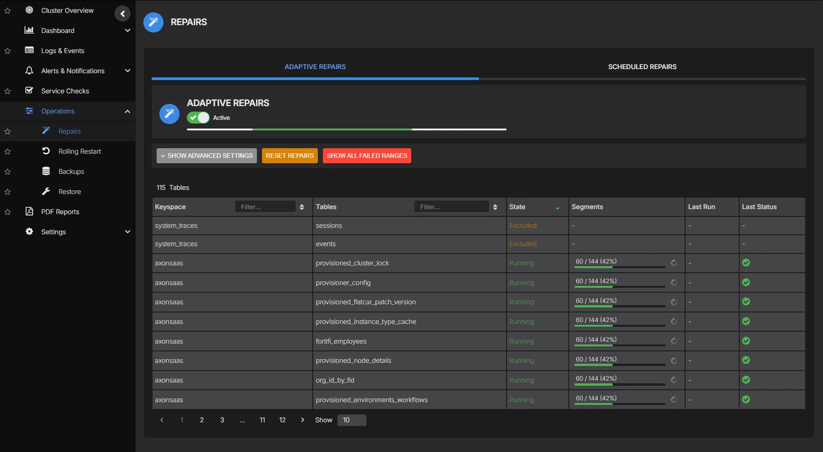Screen dimensions: 823x452
Task: Click the Cluster Overview target icon
Action: pos(29,10)
